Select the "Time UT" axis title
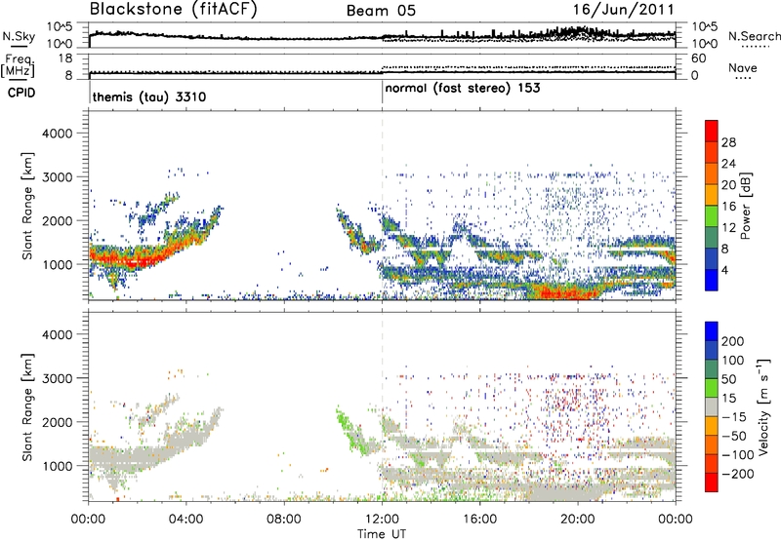The width and height of the screenshot is (781, 540). (x=382, y=534)
